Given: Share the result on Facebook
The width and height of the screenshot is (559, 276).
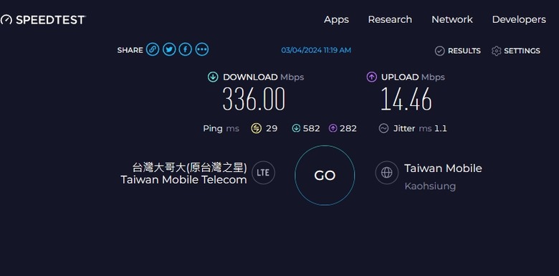Looking at the screenshot, I should click(x=186, y=49).
